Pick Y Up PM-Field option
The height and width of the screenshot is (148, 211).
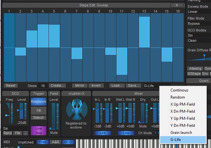(x=183, y=118)
